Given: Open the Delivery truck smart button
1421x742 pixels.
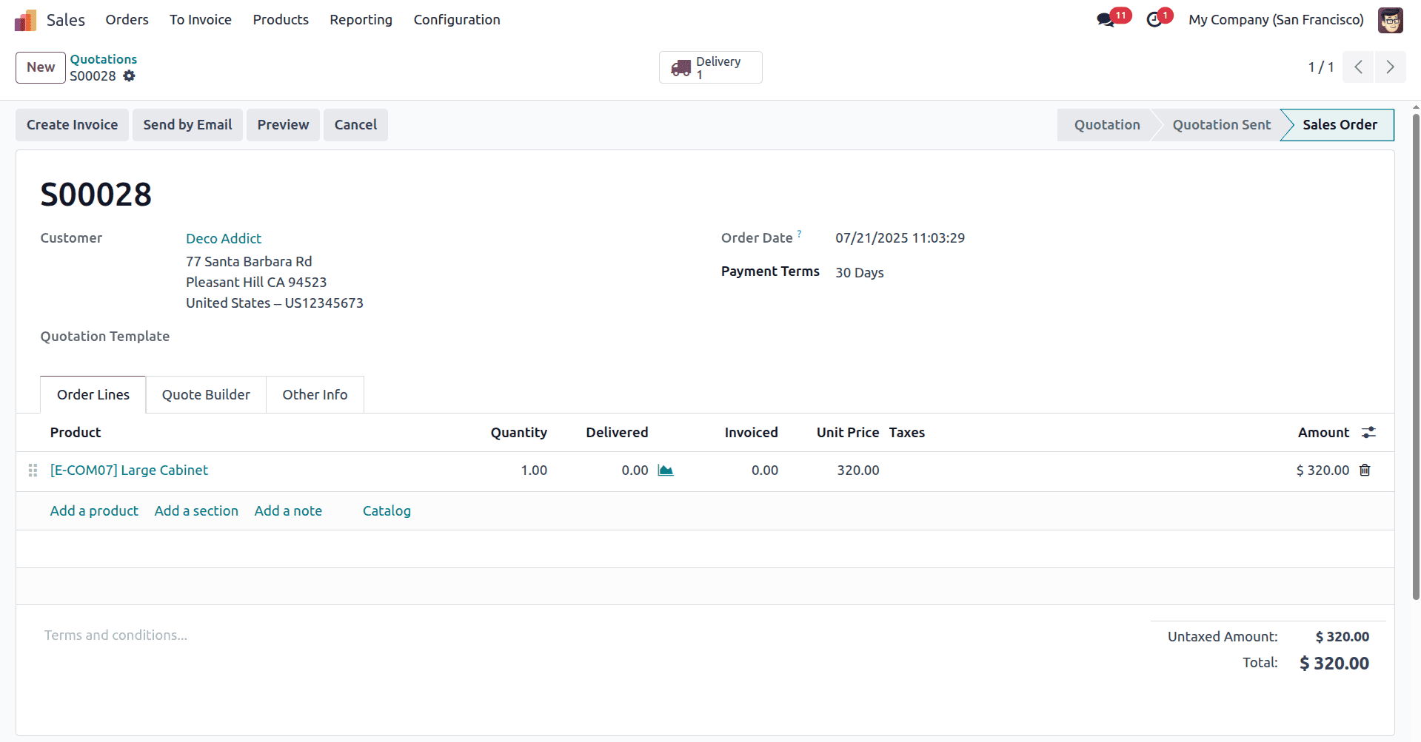Looking at the screenshot, I should point(709,67).
